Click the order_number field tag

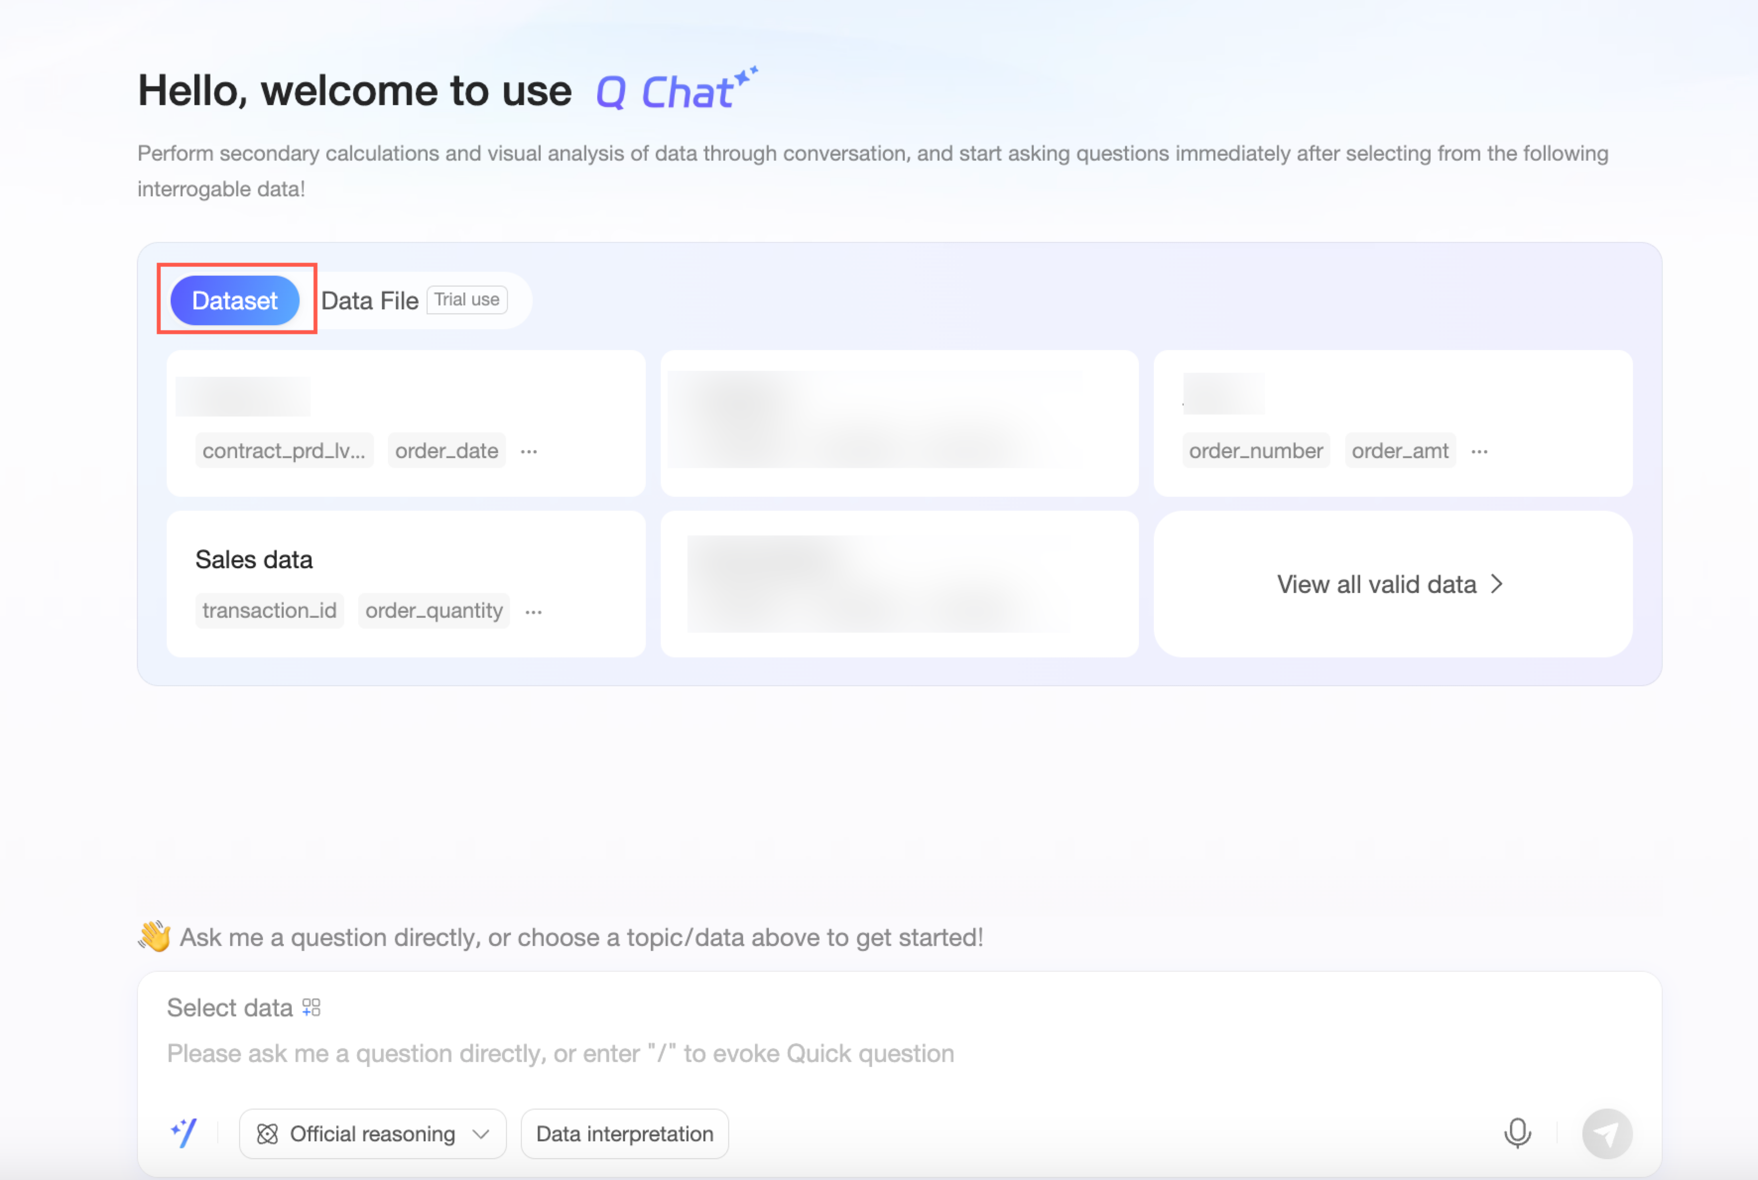[x=1255, y=451]
